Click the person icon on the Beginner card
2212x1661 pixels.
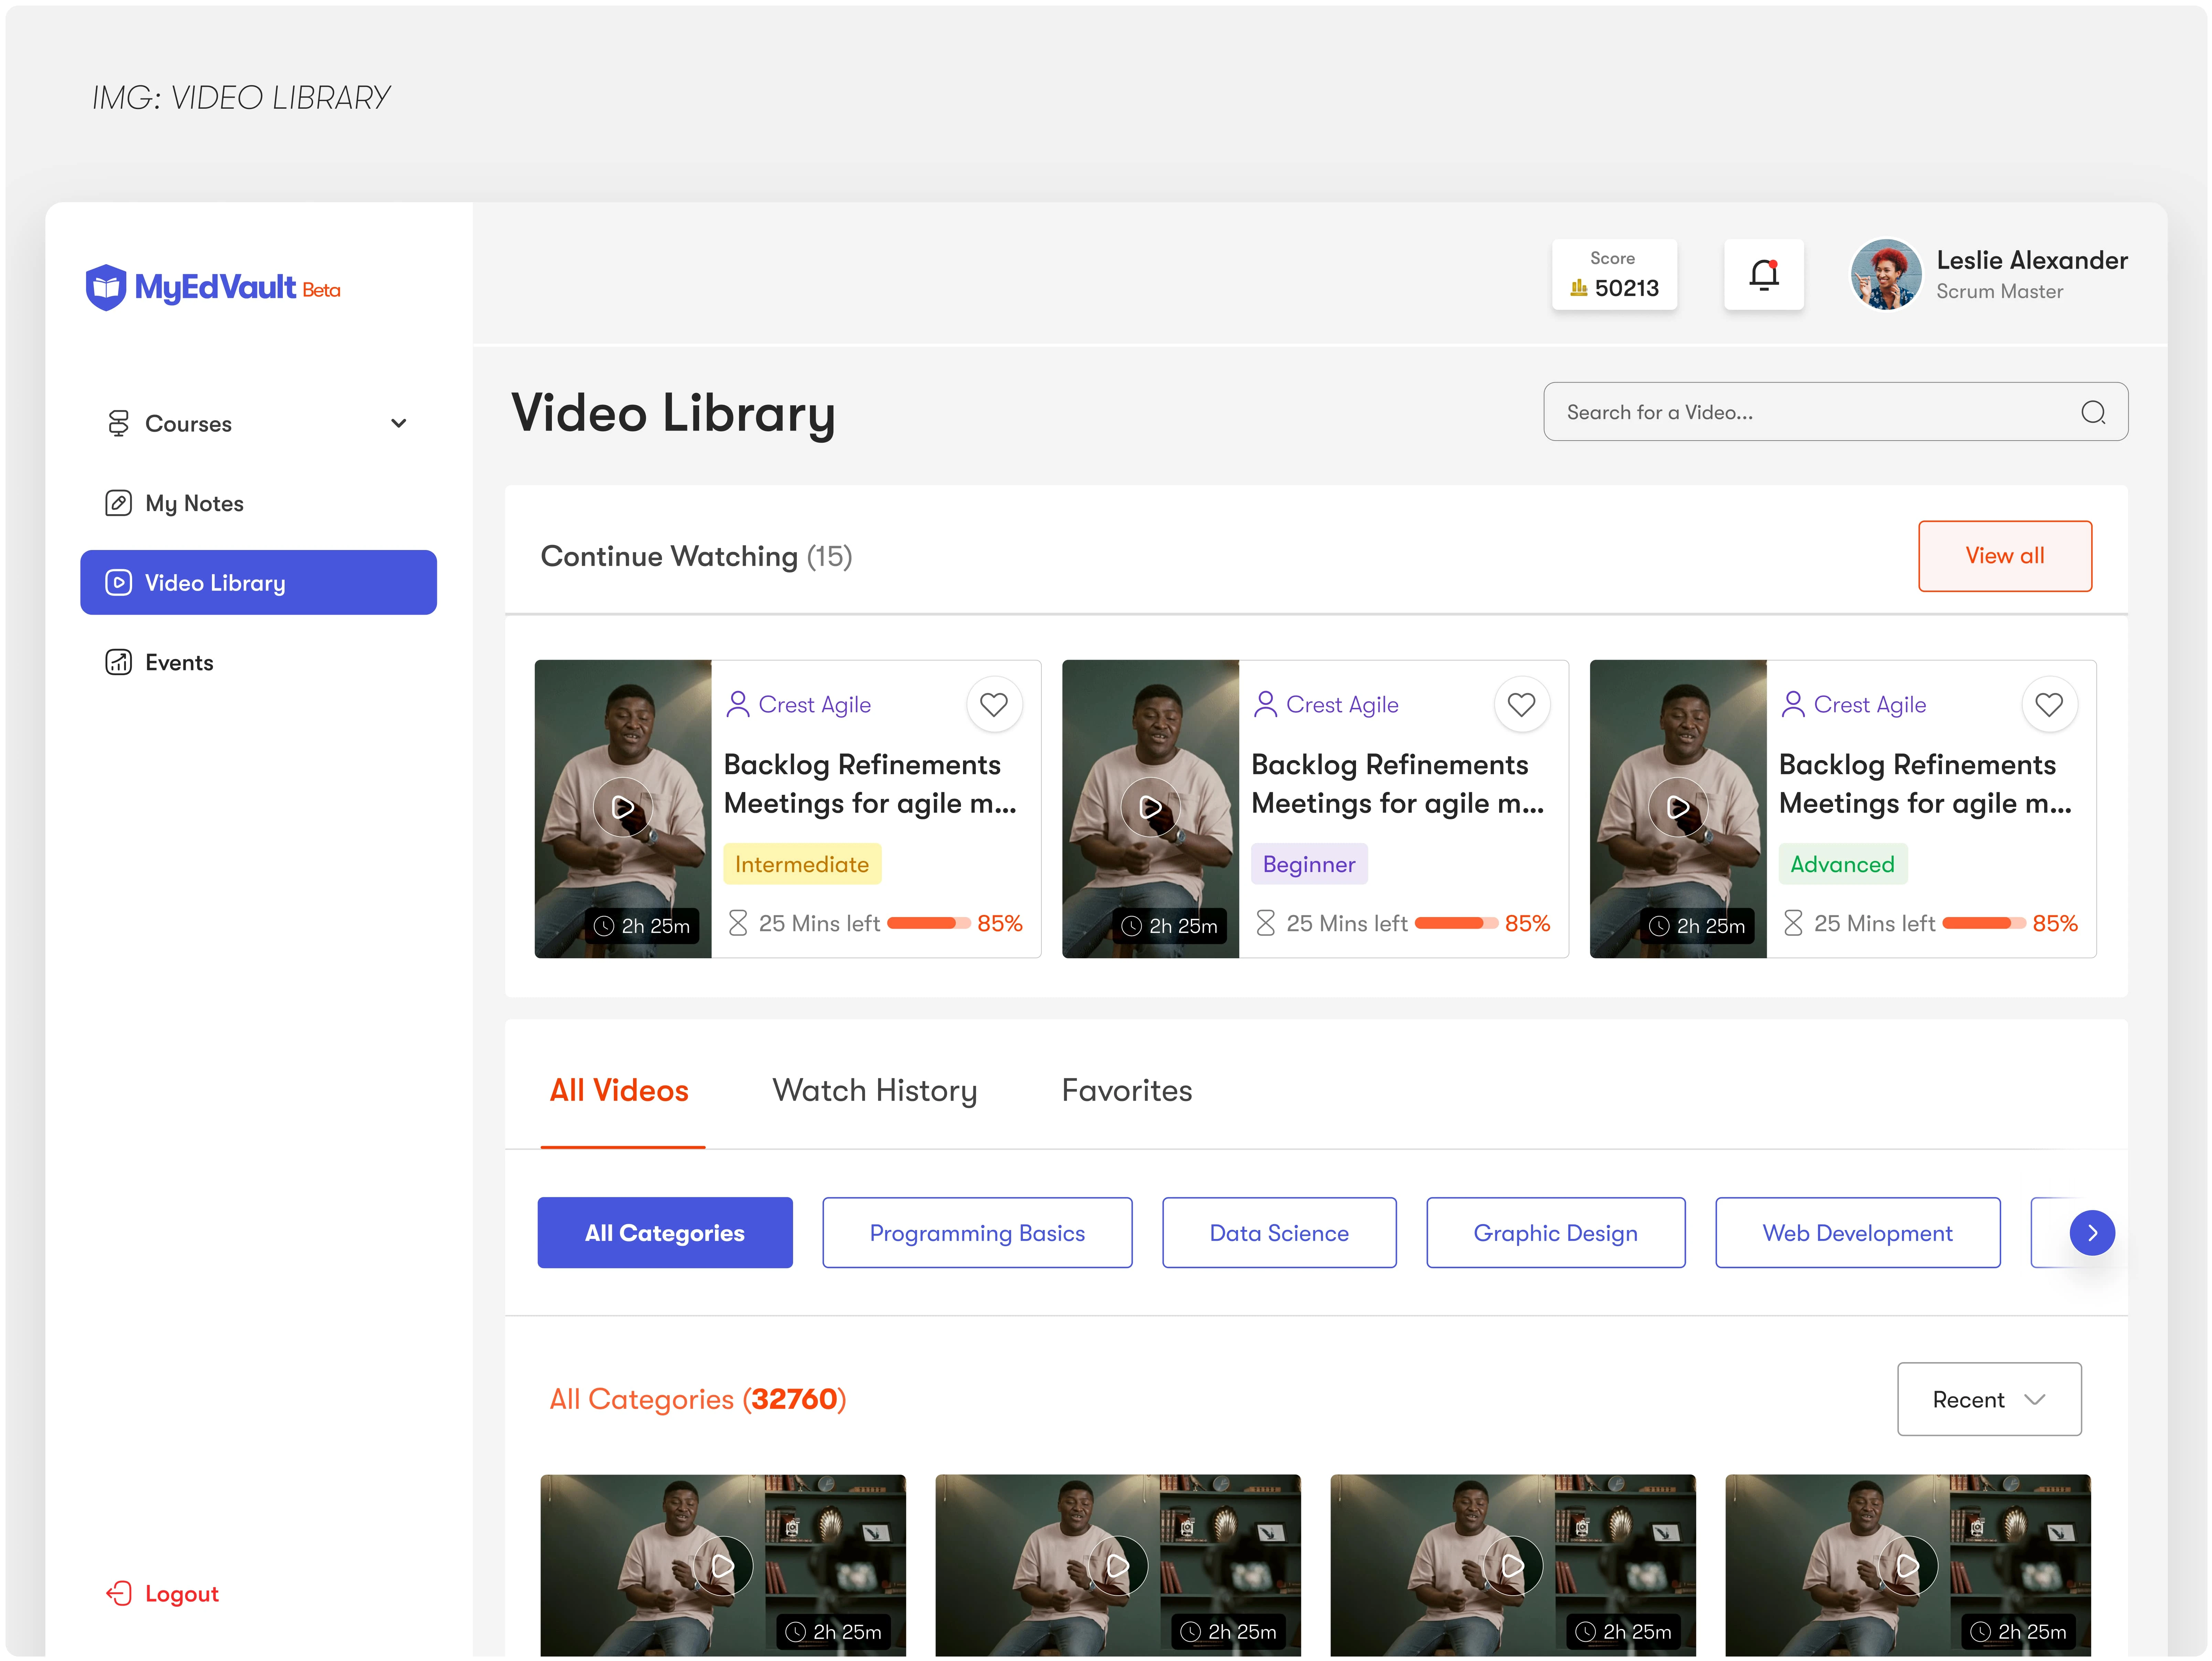[x=1266, y=704]
